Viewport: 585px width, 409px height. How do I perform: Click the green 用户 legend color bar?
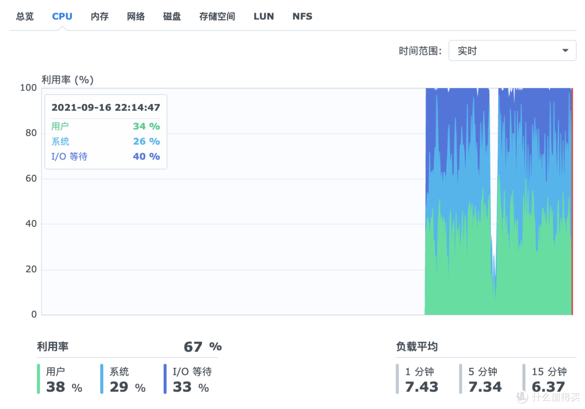click(38, 379)
